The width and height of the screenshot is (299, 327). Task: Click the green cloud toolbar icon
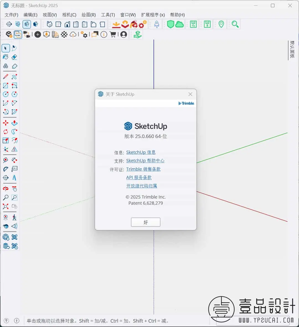coord(179,24)
